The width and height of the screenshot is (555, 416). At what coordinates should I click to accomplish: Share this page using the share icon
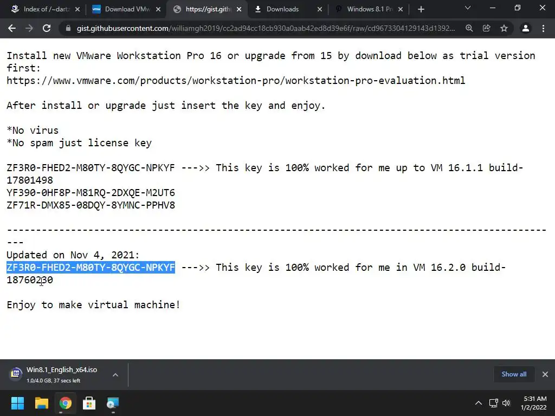tap(486, 28)
